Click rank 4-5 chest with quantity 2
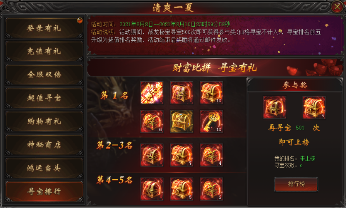346x208 pixels. coord(211,189)
